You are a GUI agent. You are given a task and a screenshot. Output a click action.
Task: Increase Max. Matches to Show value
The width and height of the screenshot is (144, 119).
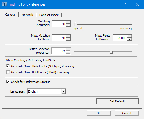point(68,36)
